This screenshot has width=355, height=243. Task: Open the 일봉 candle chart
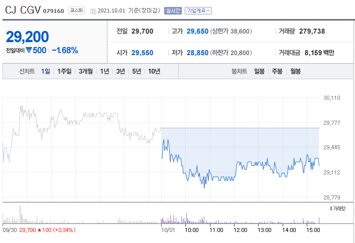tap(259, 71)
